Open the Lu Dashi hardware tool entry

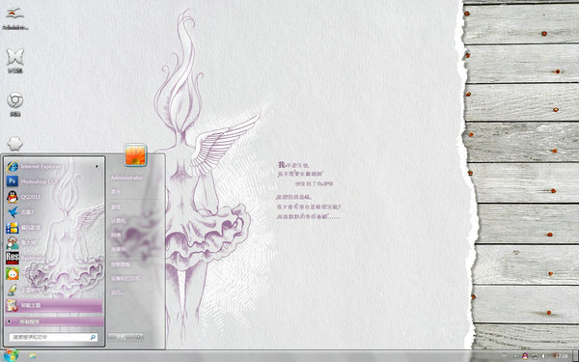point(54,243)
